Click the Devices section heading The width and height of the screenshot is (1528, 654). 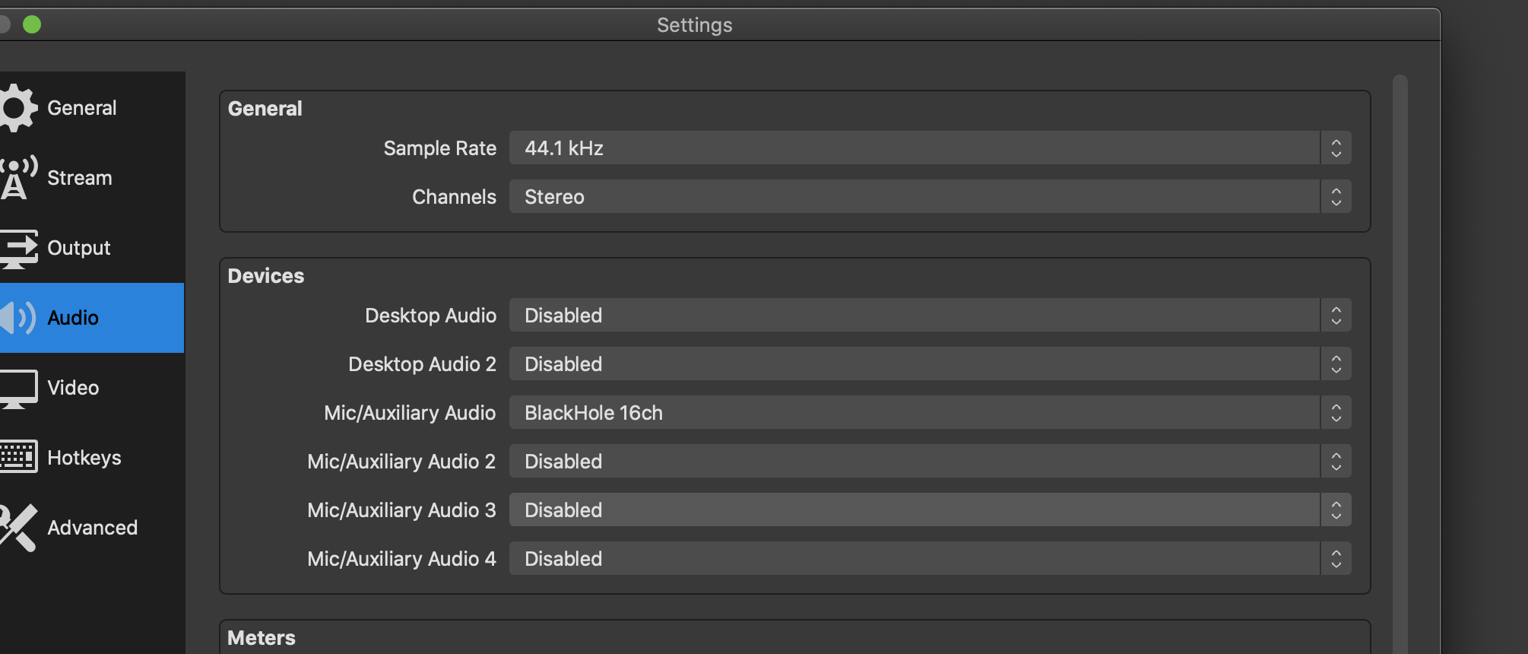click(266, 276)
